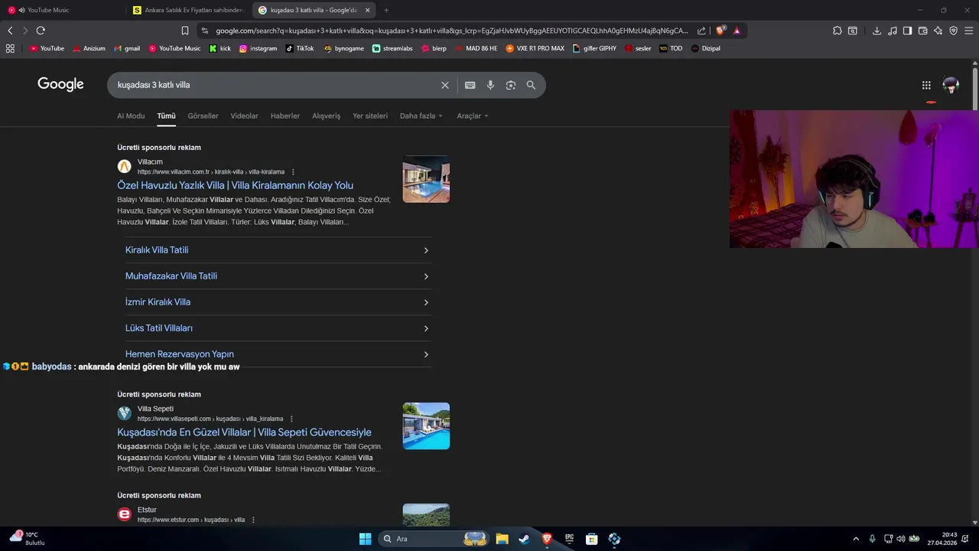Open the browser hamburger main menu
The height and width of the screenshot is (551, 979).
(x=969, y=31)
